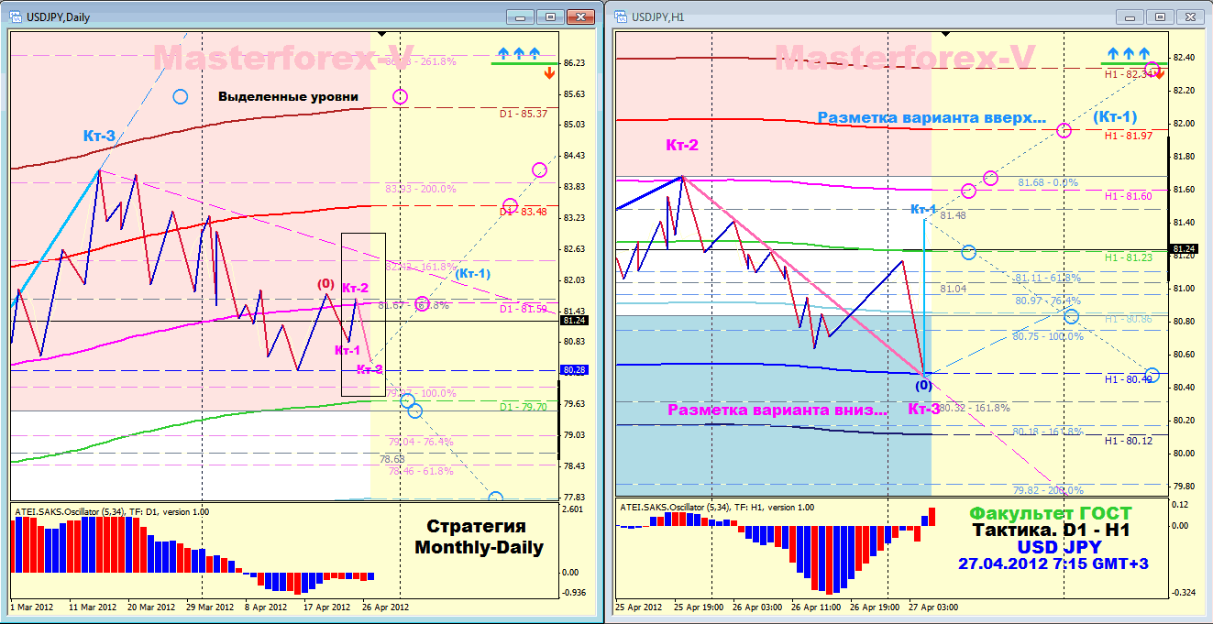The image size is (1213, 624).
Task: Select magenta circle on 81.67 fib level, Daily
Action: [x=422, y=303]
